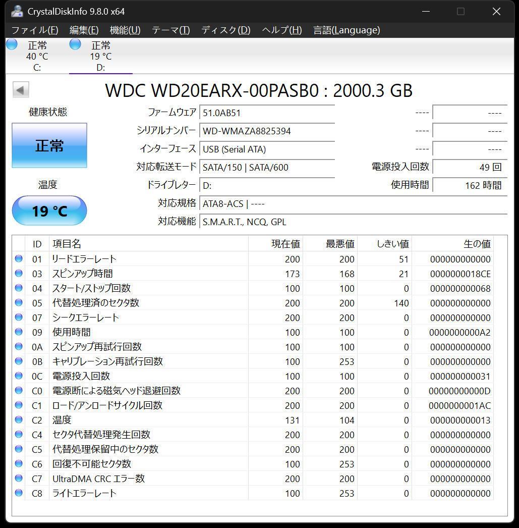Click status dot for ID 09 使用時間
Screen dimensions: 519x528
pos(19,332)
